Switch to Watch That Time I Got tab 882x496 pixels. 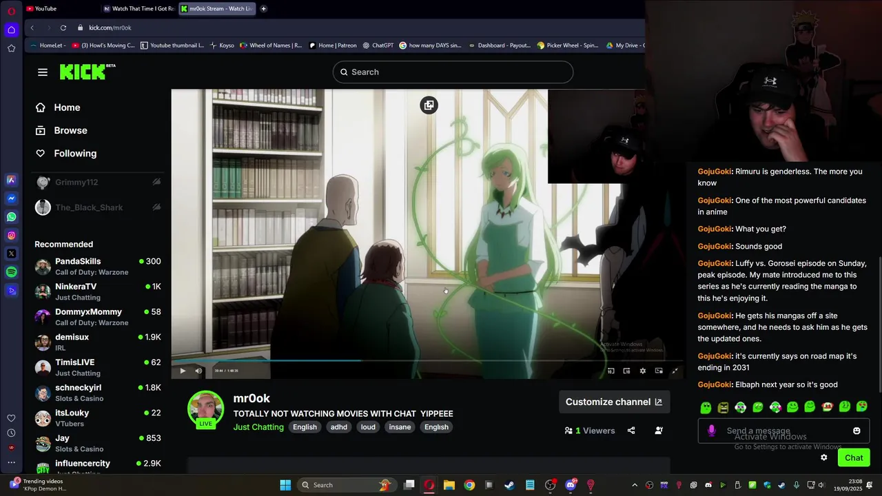click(x=139, y=8)
